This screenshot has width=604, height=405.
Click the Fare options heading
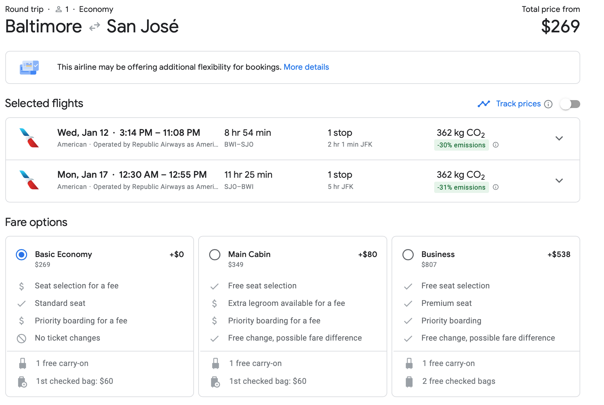coord(36,222)
